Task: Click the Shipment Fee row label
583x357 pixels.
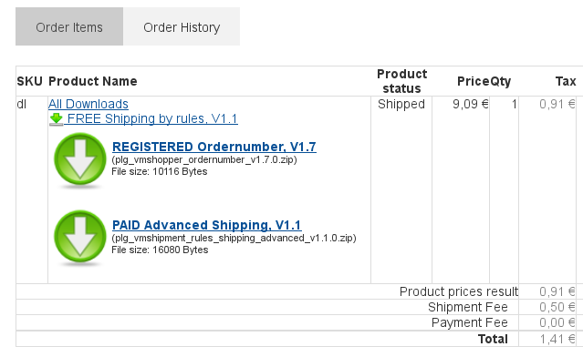Action: [468, 307]
